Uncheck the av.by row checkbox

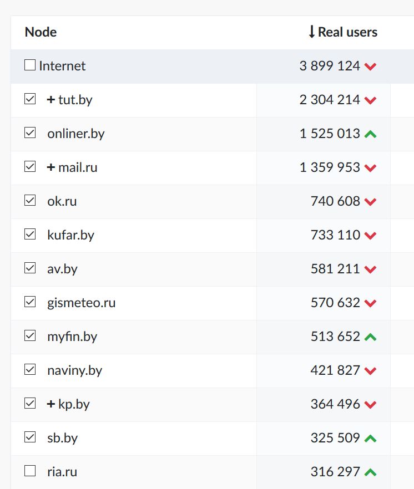[x=30, y=268]
